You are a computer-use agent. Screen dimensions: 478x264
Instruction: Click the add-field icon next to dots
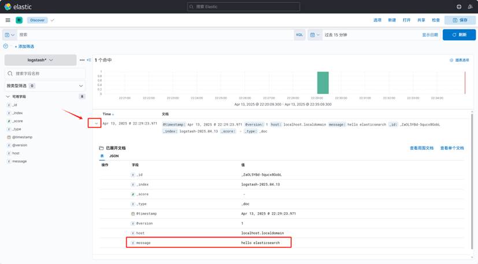pyautogui.click(x=88, y=60)
